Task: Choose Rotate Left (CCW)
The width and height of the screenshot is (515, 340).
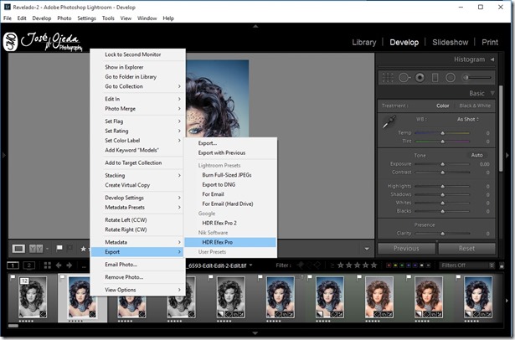Action: 138,220
